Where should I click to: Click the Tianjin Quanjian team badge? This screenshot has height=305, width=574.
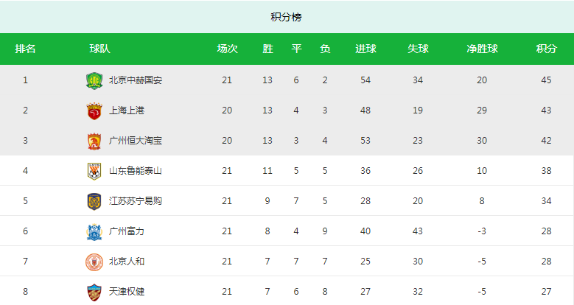tap(94, 292)
